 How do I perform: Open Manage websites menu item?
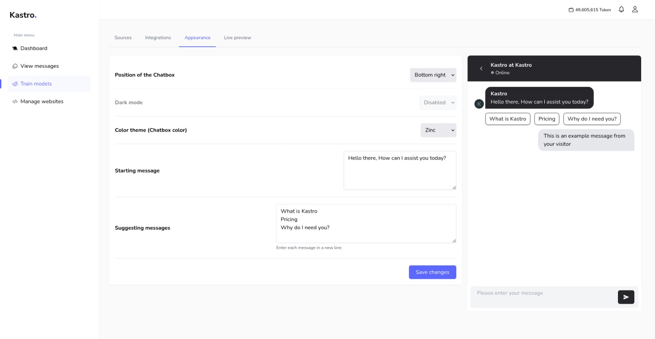point(49,102)
